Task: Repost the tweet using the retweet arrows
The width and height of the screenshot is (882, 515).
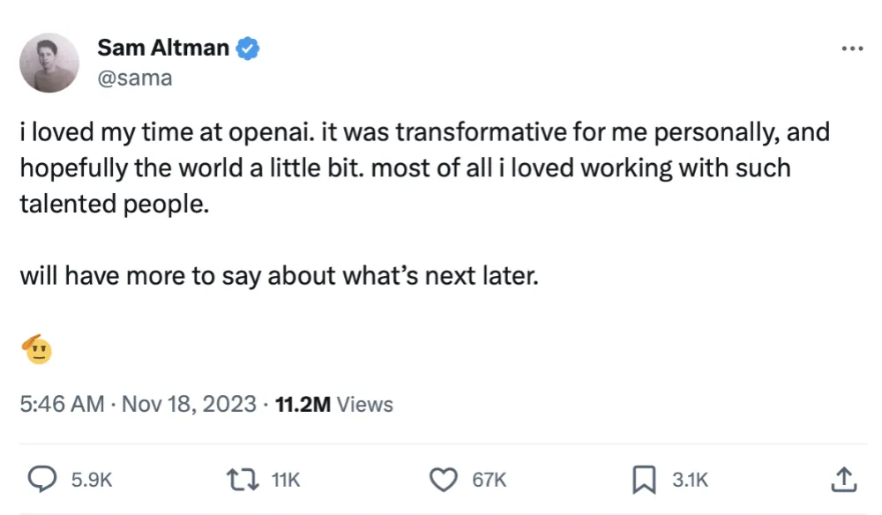Action: pos(242,480)
